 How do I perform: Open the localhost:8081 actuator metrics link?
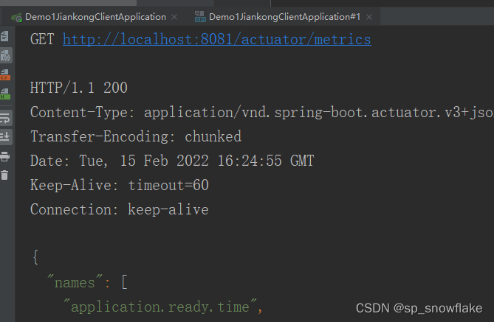[x=217, y=40]
